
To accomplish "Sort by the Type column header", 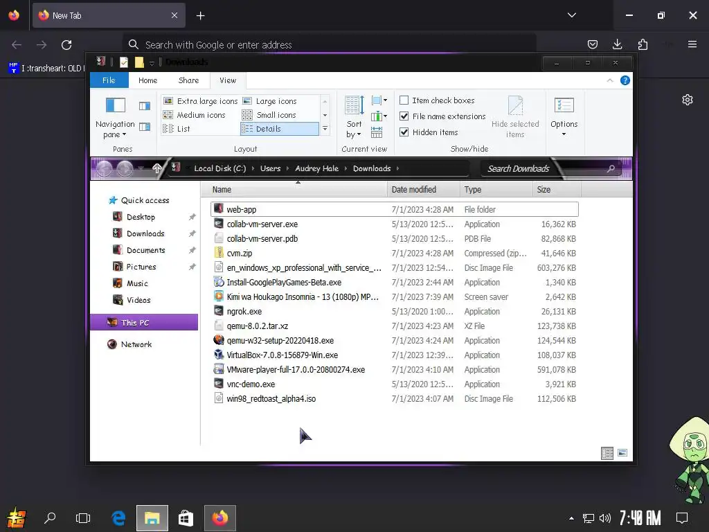I will click(x=496, y=190).
